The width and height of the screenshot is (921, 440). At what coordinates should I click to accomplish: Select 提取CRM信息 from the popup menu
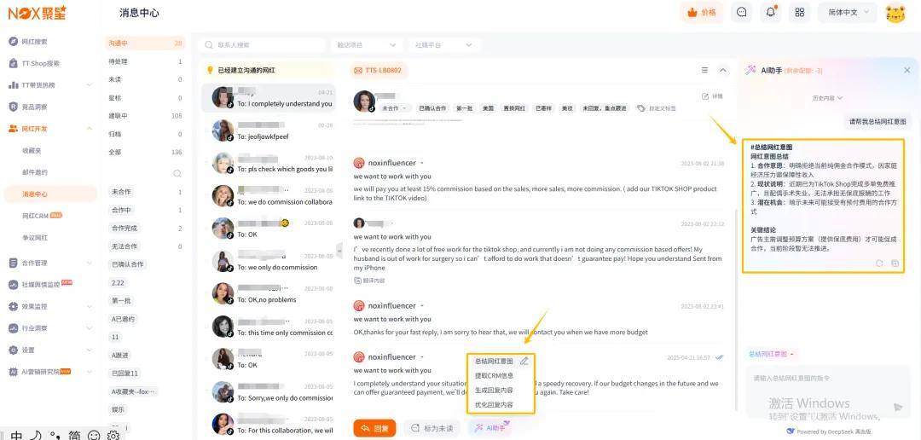click(x=494, y=375)
